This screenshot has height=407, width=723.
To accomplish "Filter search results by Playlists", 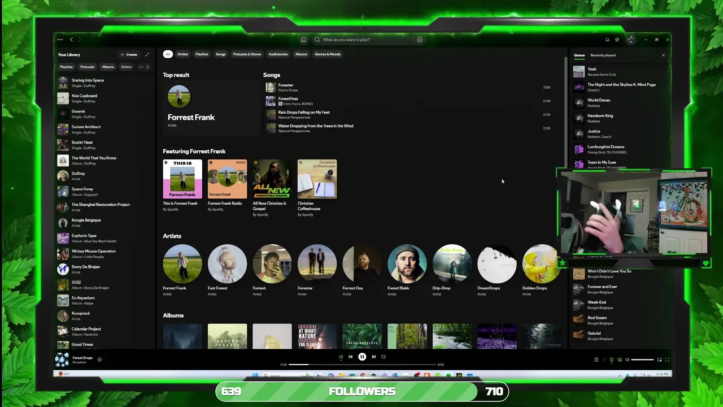I will [202, 54].
